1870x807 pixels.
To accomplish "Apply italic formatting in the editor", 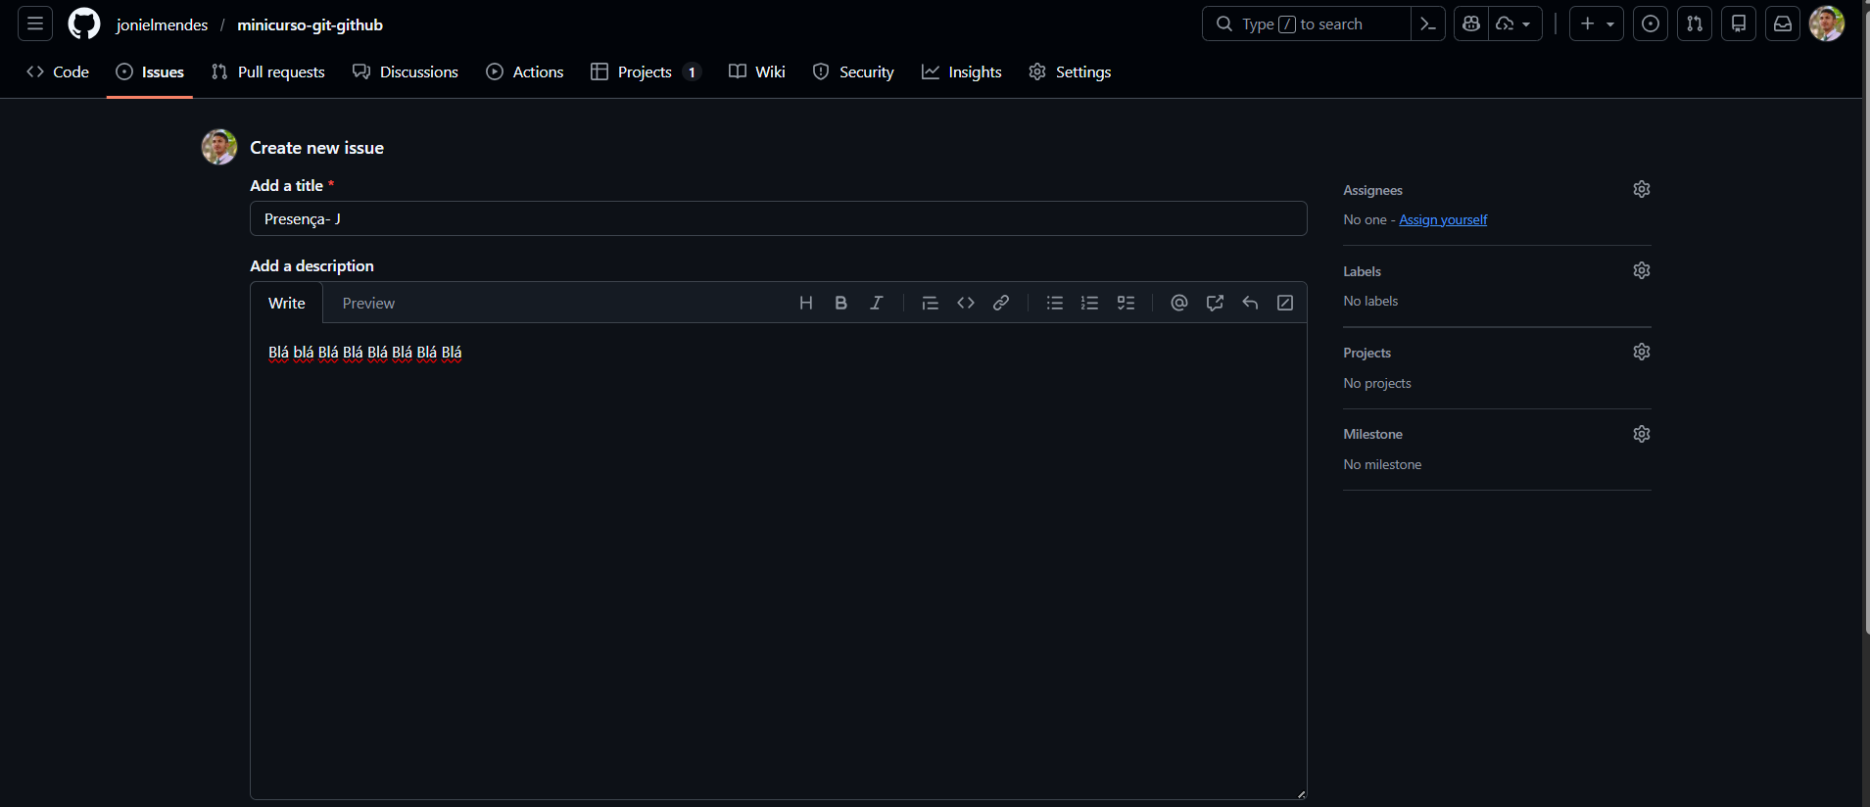I will (x=876, y=304).
